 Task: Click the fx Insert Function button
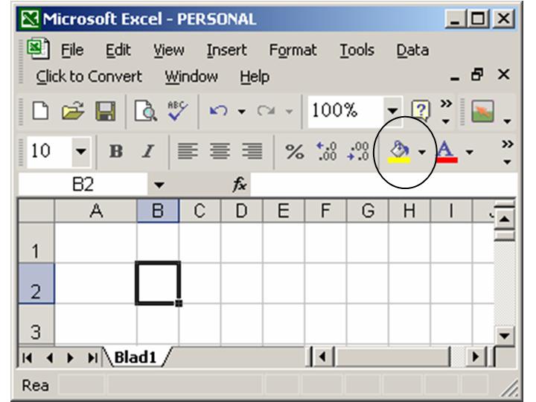pyautogui.click(x=239, y=185)
